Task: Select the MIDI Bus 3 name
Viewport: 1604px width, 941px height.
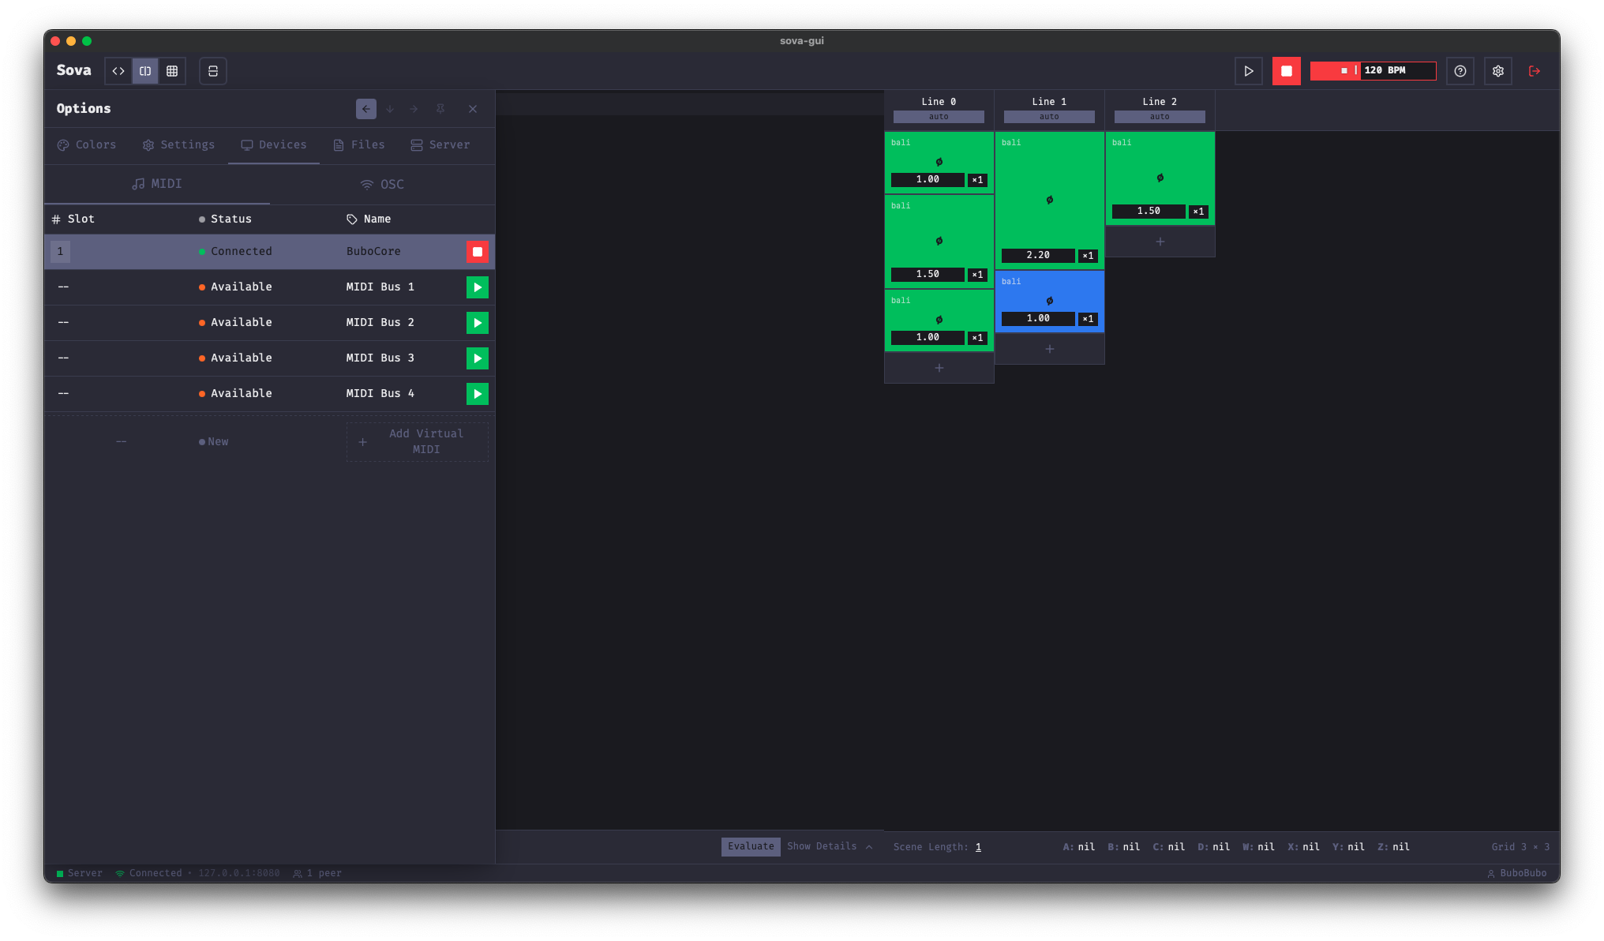Action: [380, 358]
